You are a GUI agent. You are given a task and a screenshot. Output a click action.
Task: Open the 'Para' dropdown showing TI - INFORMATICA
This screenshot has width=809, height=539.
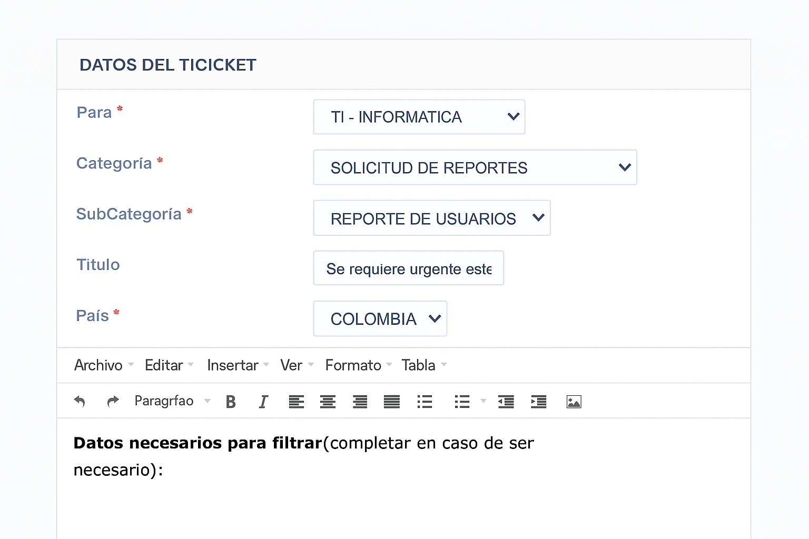coord(419,117)
